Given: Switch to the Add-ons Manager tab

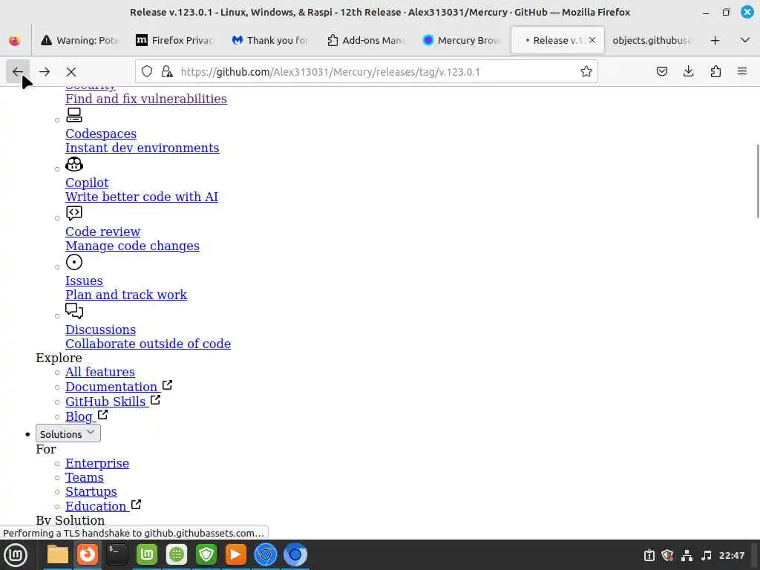Looking at the screenshot, I should click(x=365, y=40).
